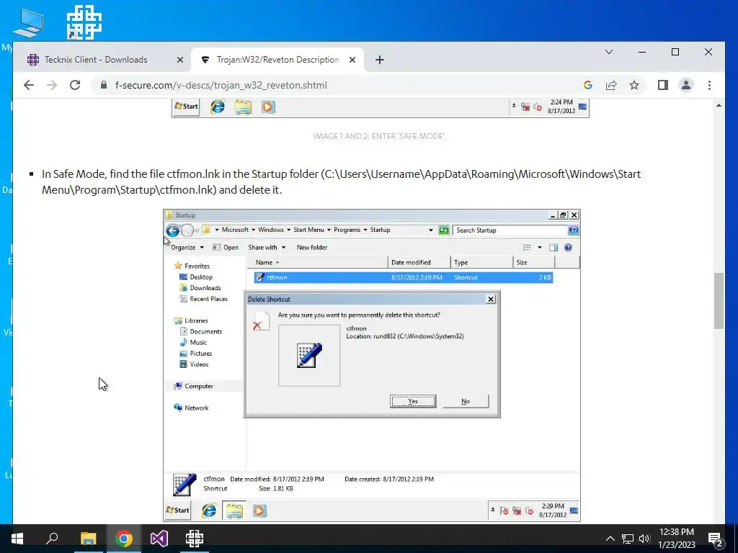The image size is (738, 553).
Task: Click the Startup folder screenshot image
Action: [x=372, y=365]
